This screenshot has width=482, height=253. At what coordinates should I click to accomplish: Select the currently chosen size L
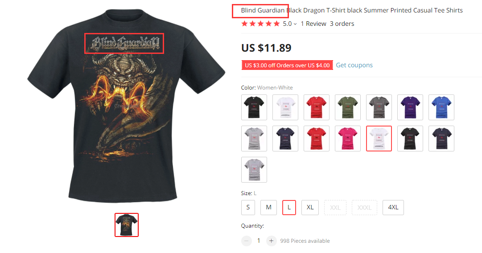[289, 207]
